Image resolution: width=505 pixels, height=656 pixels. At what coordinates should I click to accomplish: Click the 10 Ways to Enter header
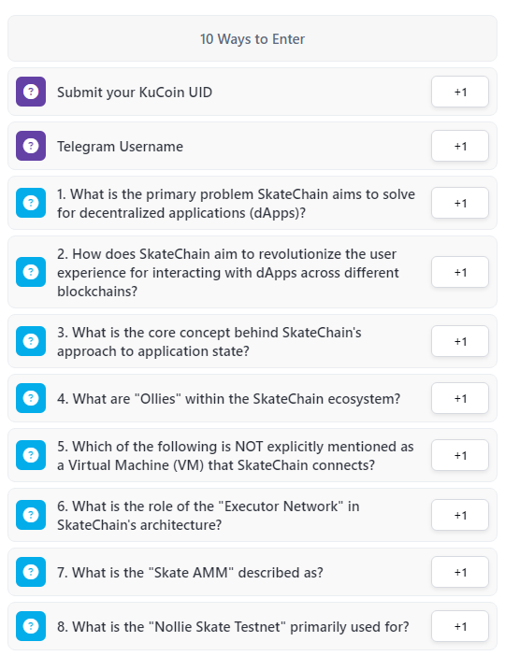(252, 39)
